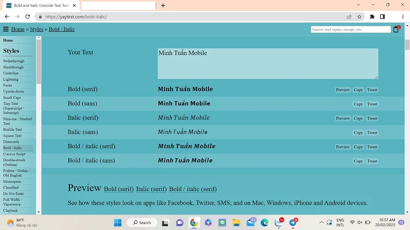
Task: Click the clipboard icon with badge
Action: [x=396, y=29]
